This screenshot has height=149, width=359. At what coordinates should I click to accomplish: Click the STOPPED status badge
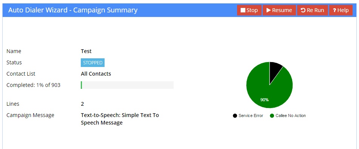(93, 63)
